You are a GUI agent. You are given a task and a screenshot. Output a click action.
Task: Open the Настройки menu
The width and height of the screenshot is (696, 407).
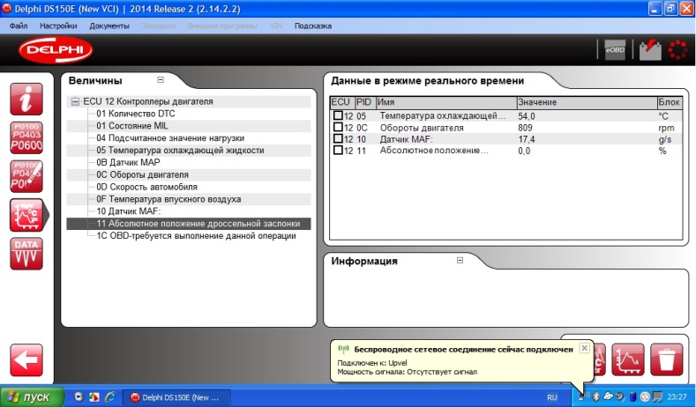click(58, 26)
